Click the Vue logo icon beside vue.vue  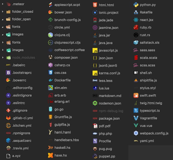(x=136, y=126)
